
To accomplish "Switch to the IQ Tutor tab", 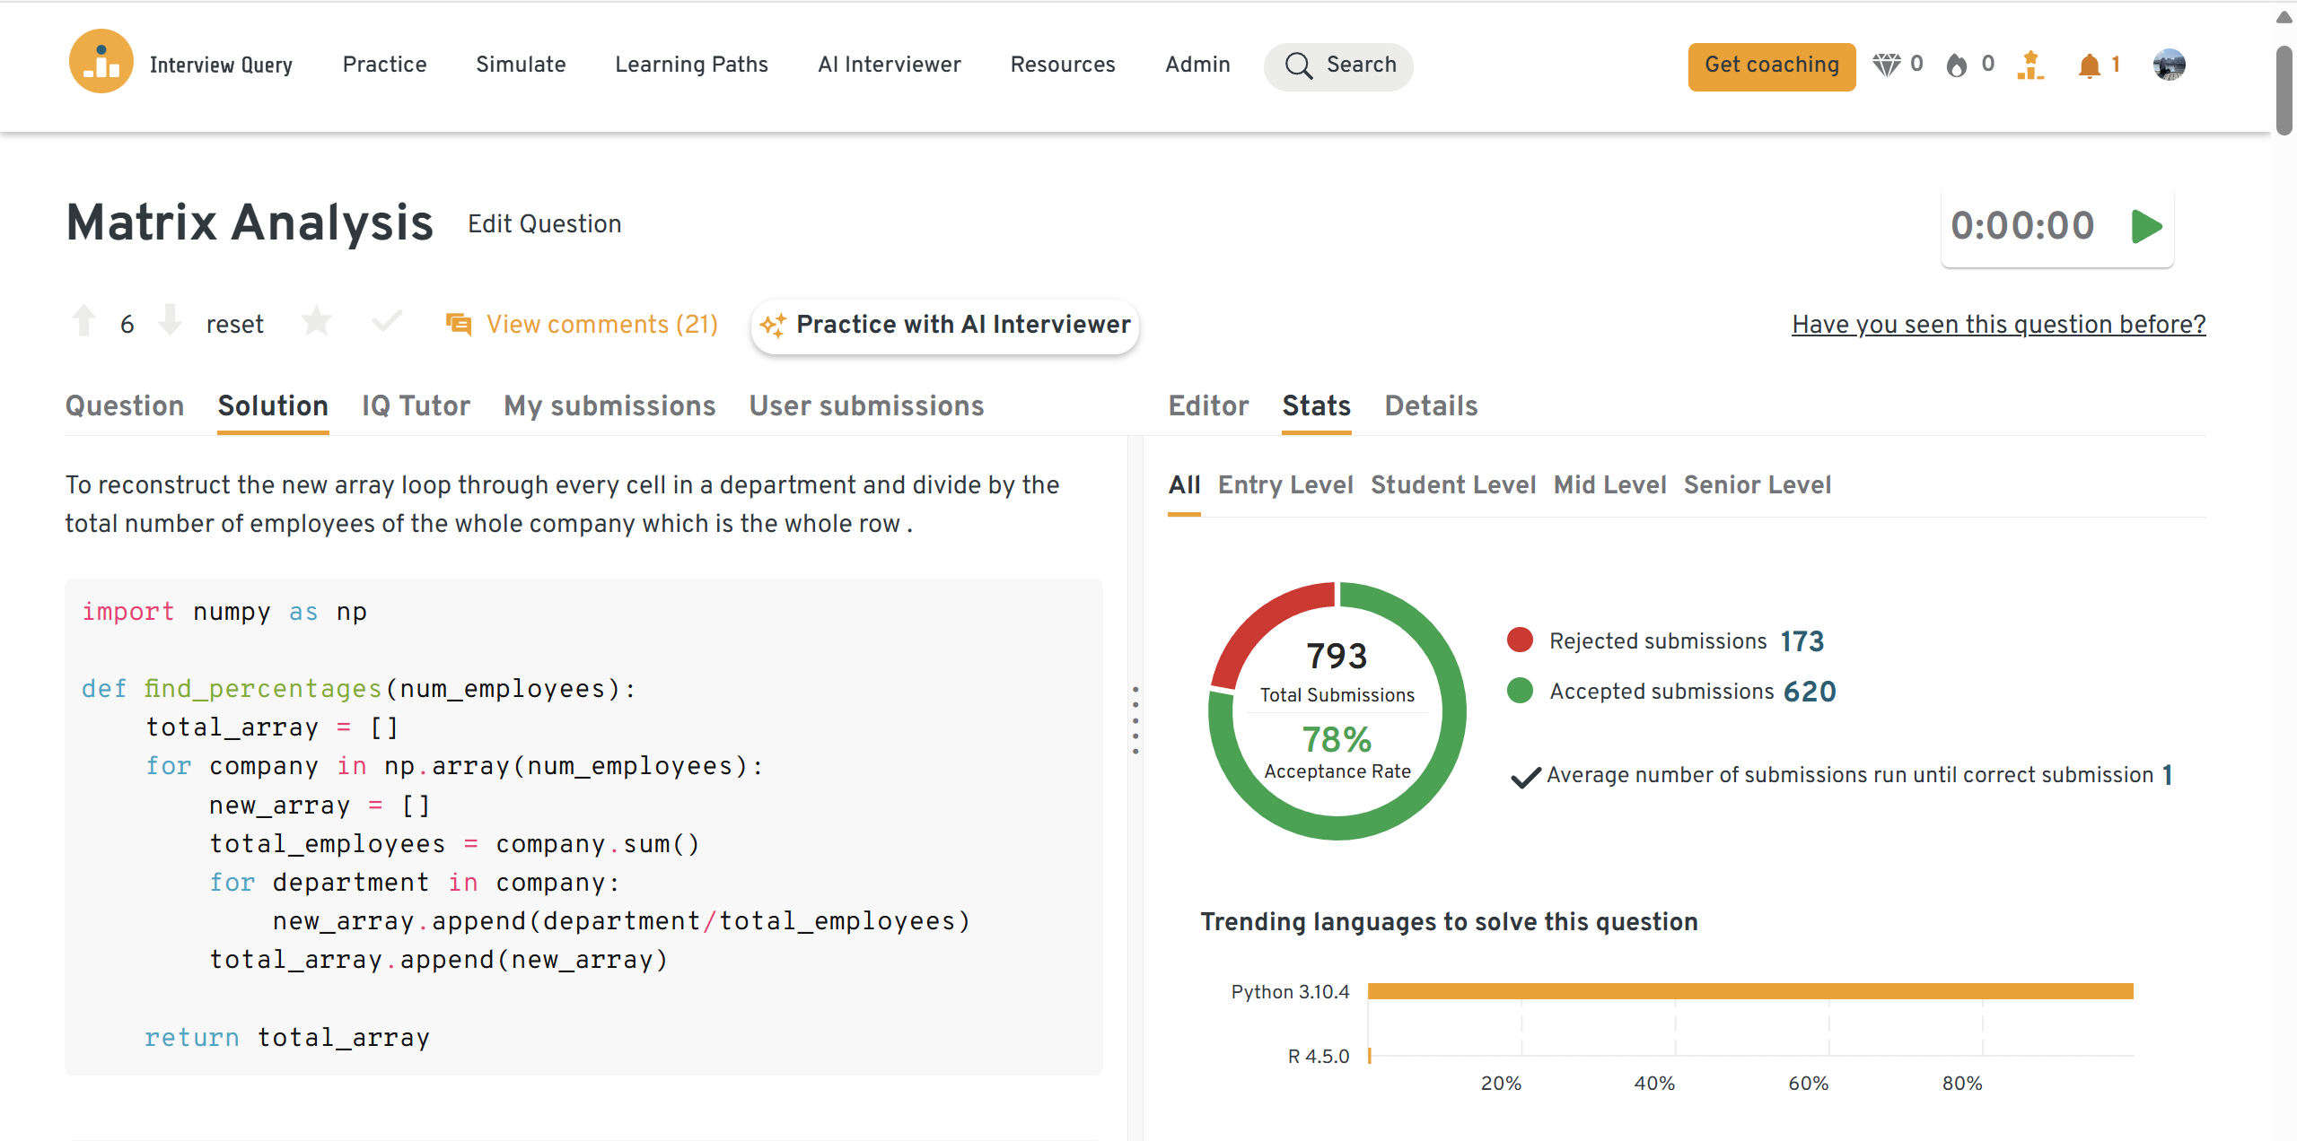I will coord(416,406).
